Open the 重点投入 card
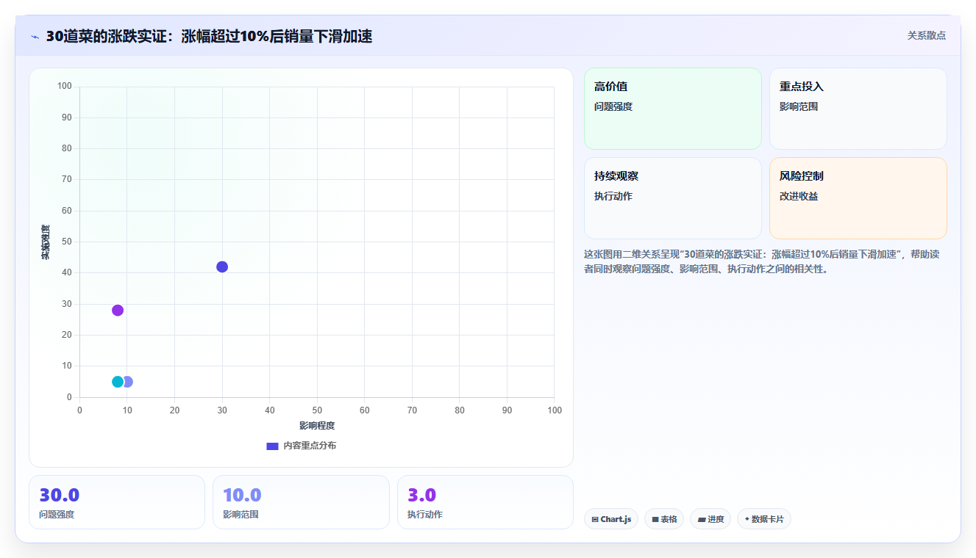Viewport: 976px width, 558px height. coord(858,109)
